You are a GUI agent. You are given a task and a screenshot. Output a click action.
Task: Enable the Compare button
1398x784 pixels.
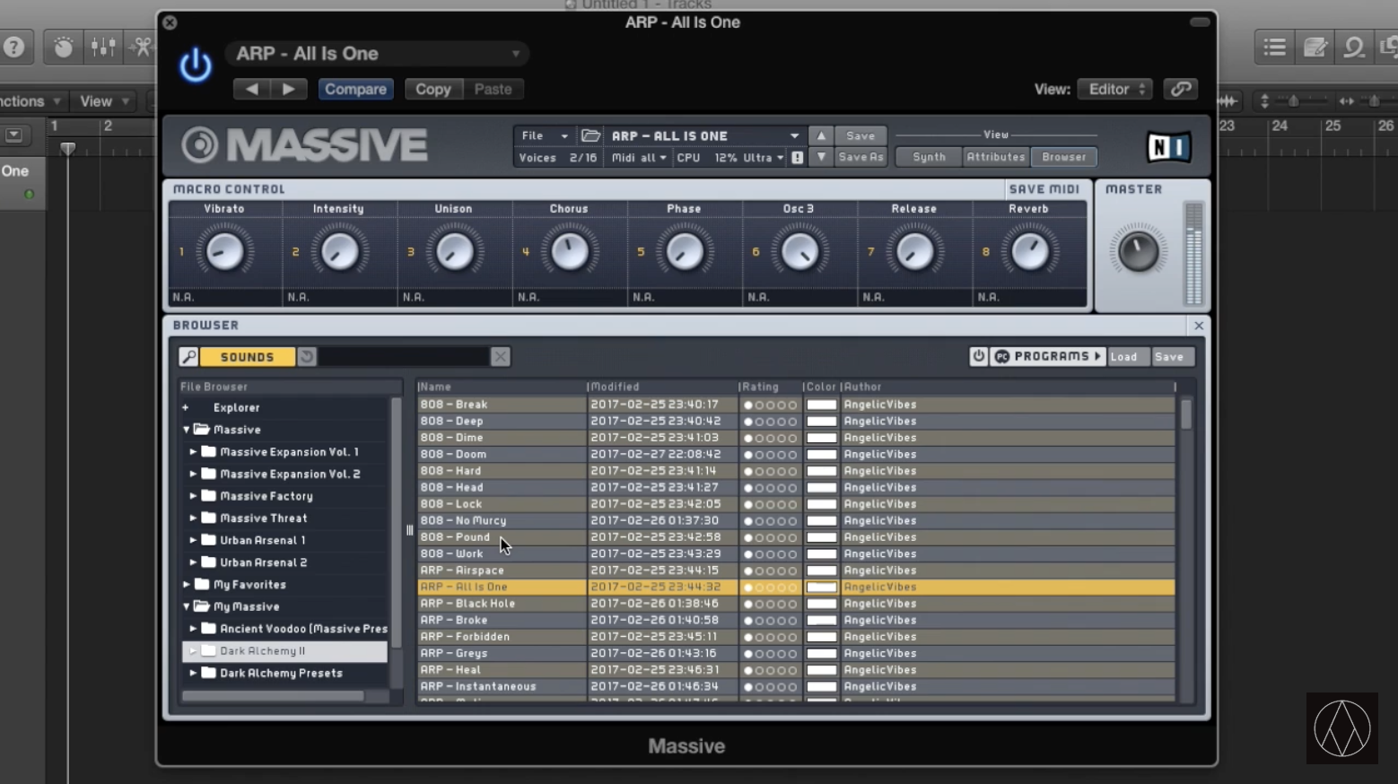tap(355, 89)
